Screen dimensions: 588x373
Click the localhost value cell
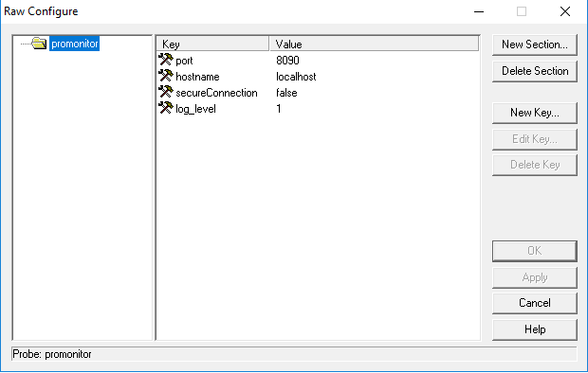(296, 77)
